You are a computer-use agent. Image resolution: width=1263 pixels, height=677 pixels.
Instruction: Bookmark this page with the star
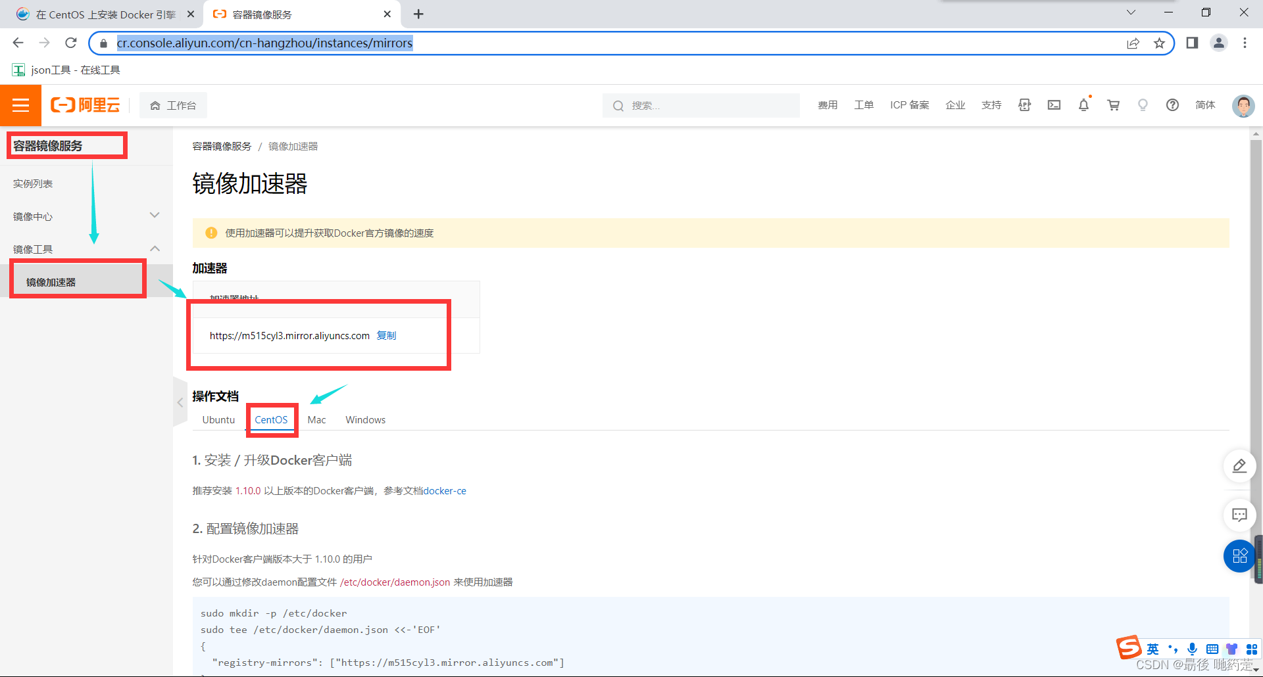click(x=1159, y=43)
